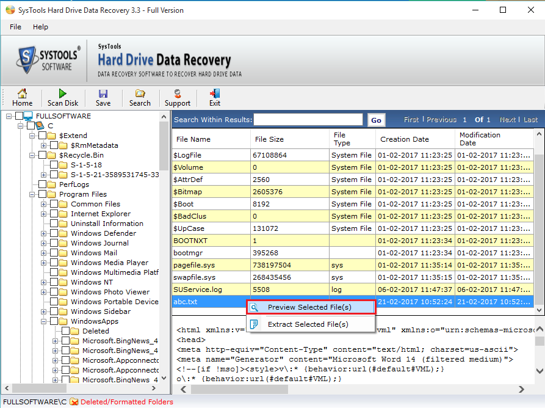The height and width of the screenshot is (408, 545).
Task: Click the Home toolbar icon
Action: point(22,93)
